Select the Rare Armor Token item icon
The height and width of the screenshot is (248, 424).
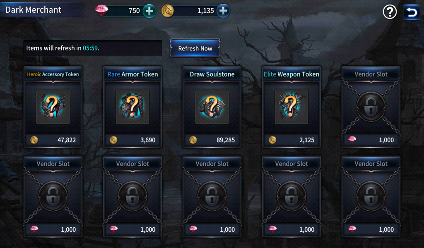point(132,107)
